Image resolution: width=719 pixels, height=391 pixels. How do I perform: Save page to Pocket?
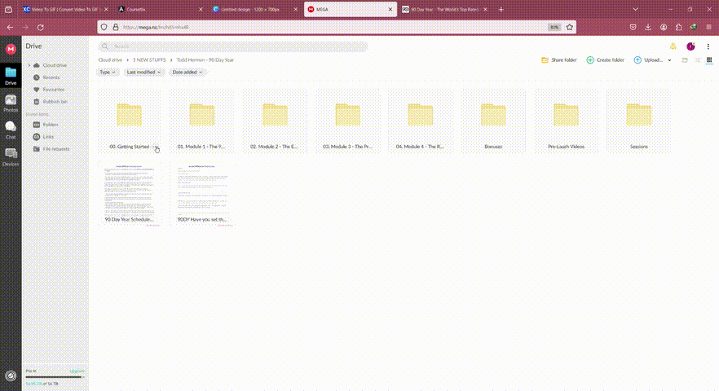pyautogui.click(x=633, y=27)
